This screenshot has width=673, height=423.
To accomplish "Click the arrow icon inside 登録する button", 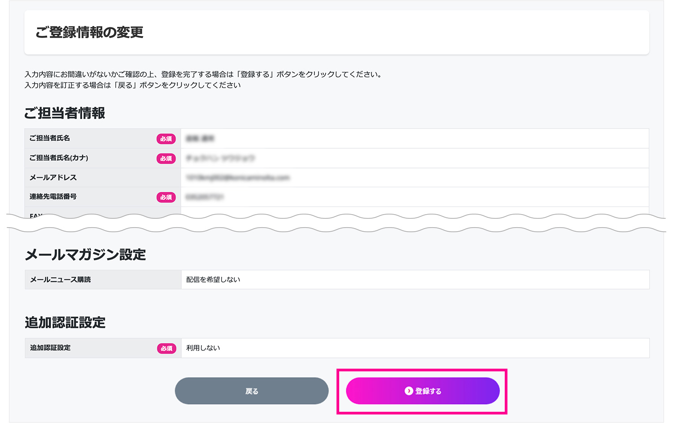I will point(409,391).
